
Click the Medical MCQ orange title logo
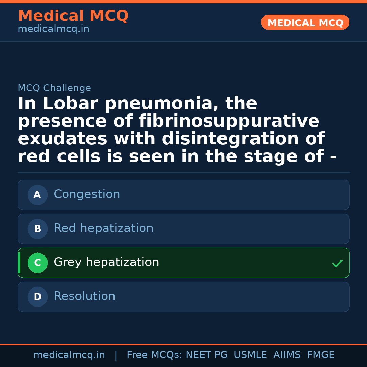(x=73, y=16)
